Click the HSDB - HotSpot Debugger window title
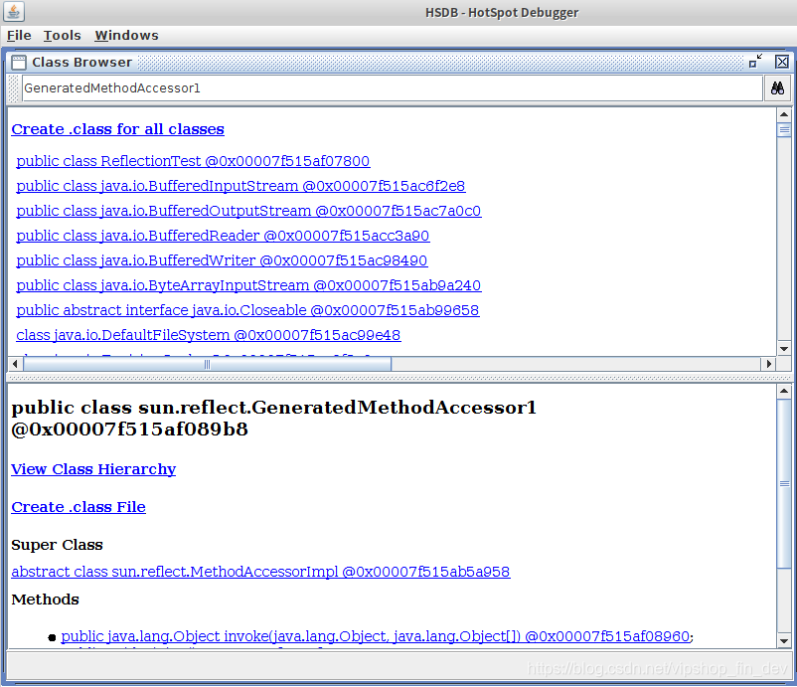 pos(502,12)
